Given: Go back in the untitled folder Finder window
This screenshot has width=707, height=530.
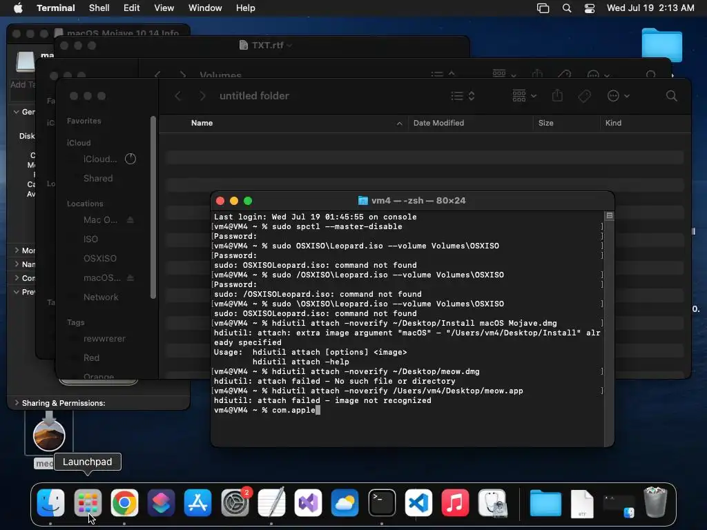Looking at the screenshot, I should [x=178, y=96].
